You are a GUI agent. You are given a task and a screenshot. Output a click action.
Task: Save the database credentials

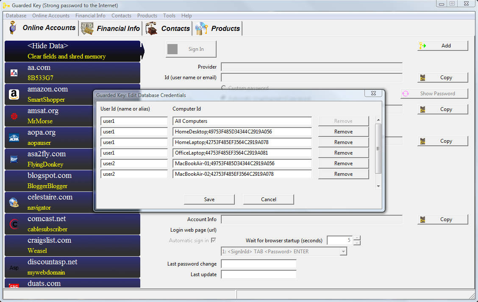click(x=209, y=199)
